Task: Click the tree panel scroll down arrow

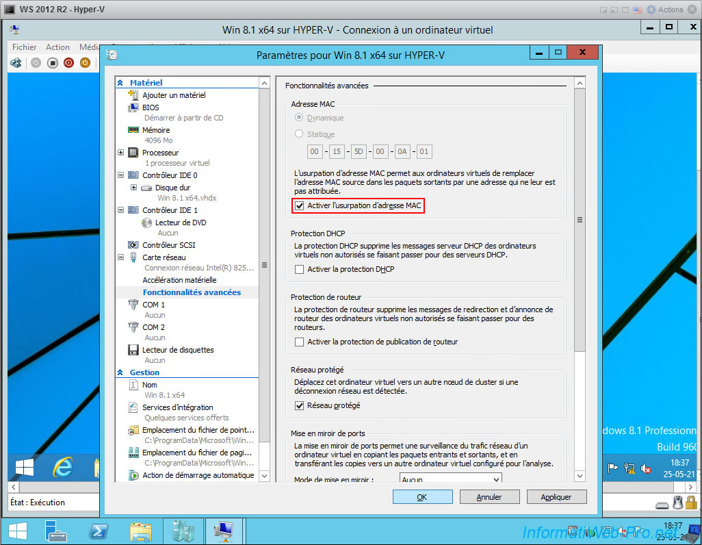Action: tap(265, 476)
